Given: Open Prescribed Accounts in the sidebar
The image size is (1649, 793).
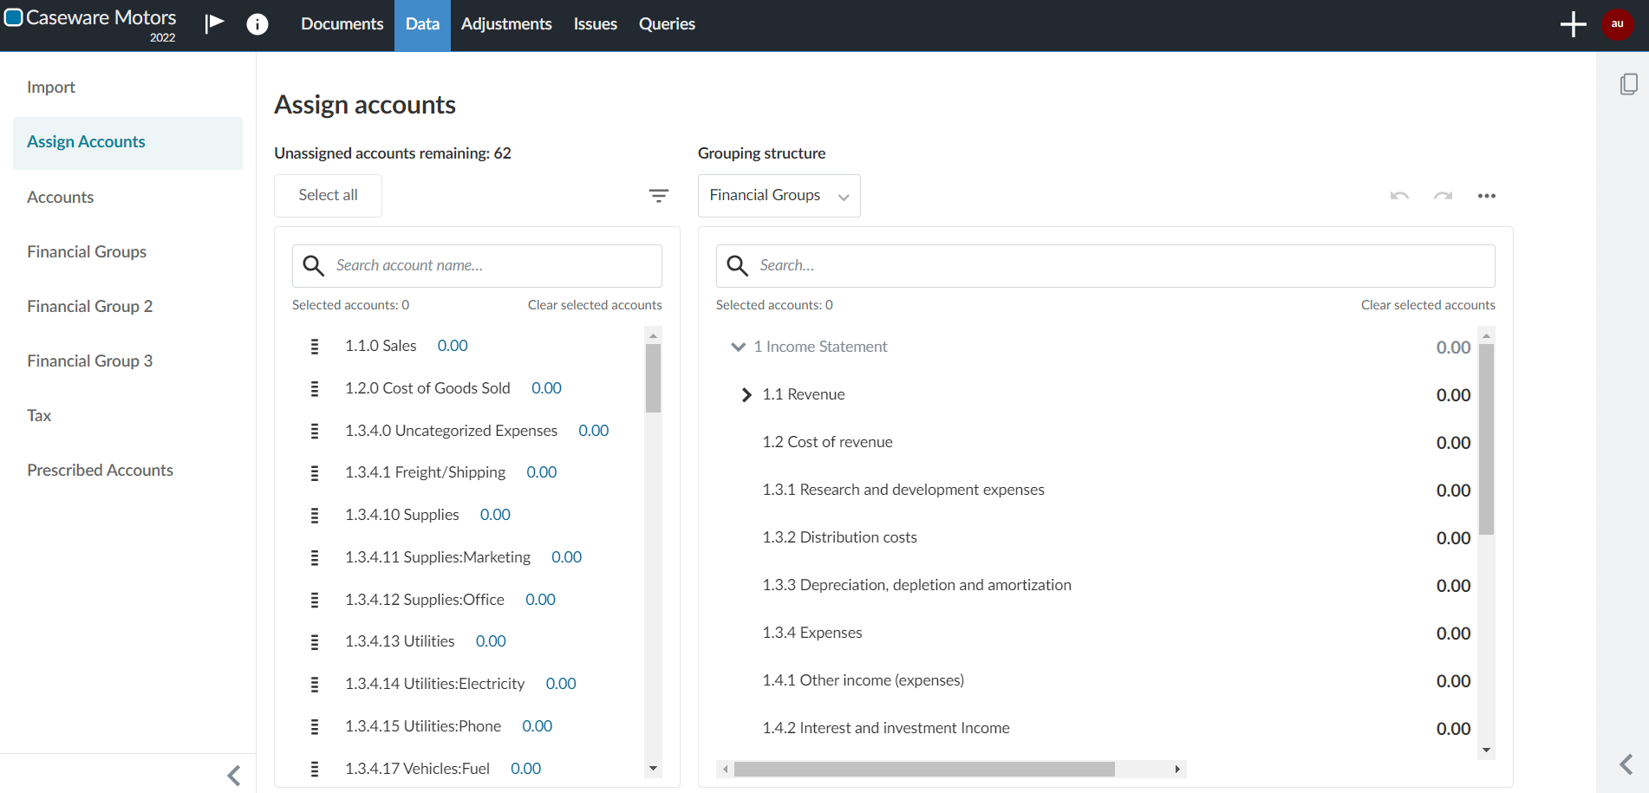Looking at the screenshot, I should [x=100, y=470].
